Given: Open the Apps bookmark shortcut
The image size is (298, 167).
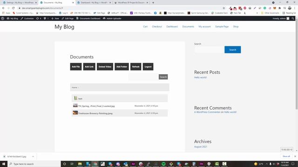Looking at the screenshot, I should click(6, 13).
